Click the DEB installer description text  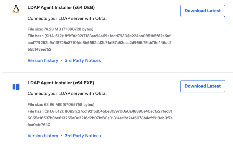pyautogui.click(x=67, y=18)
